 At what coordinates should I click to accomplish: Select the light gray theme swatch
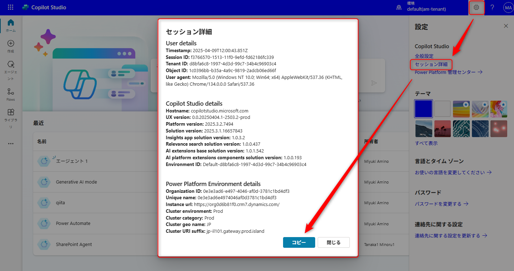(442, 109)
